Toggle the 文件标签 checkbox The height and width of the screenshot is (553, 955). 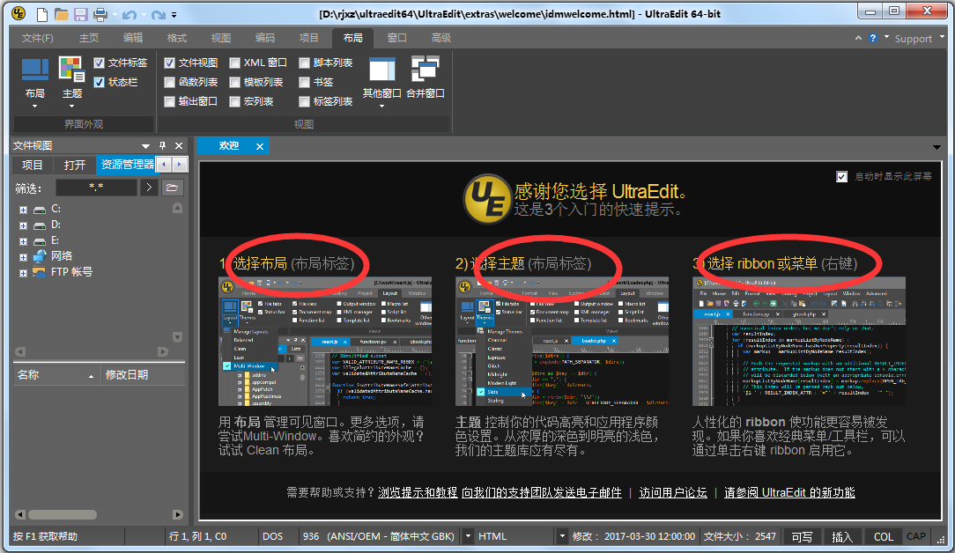click(x=100, y=63)
